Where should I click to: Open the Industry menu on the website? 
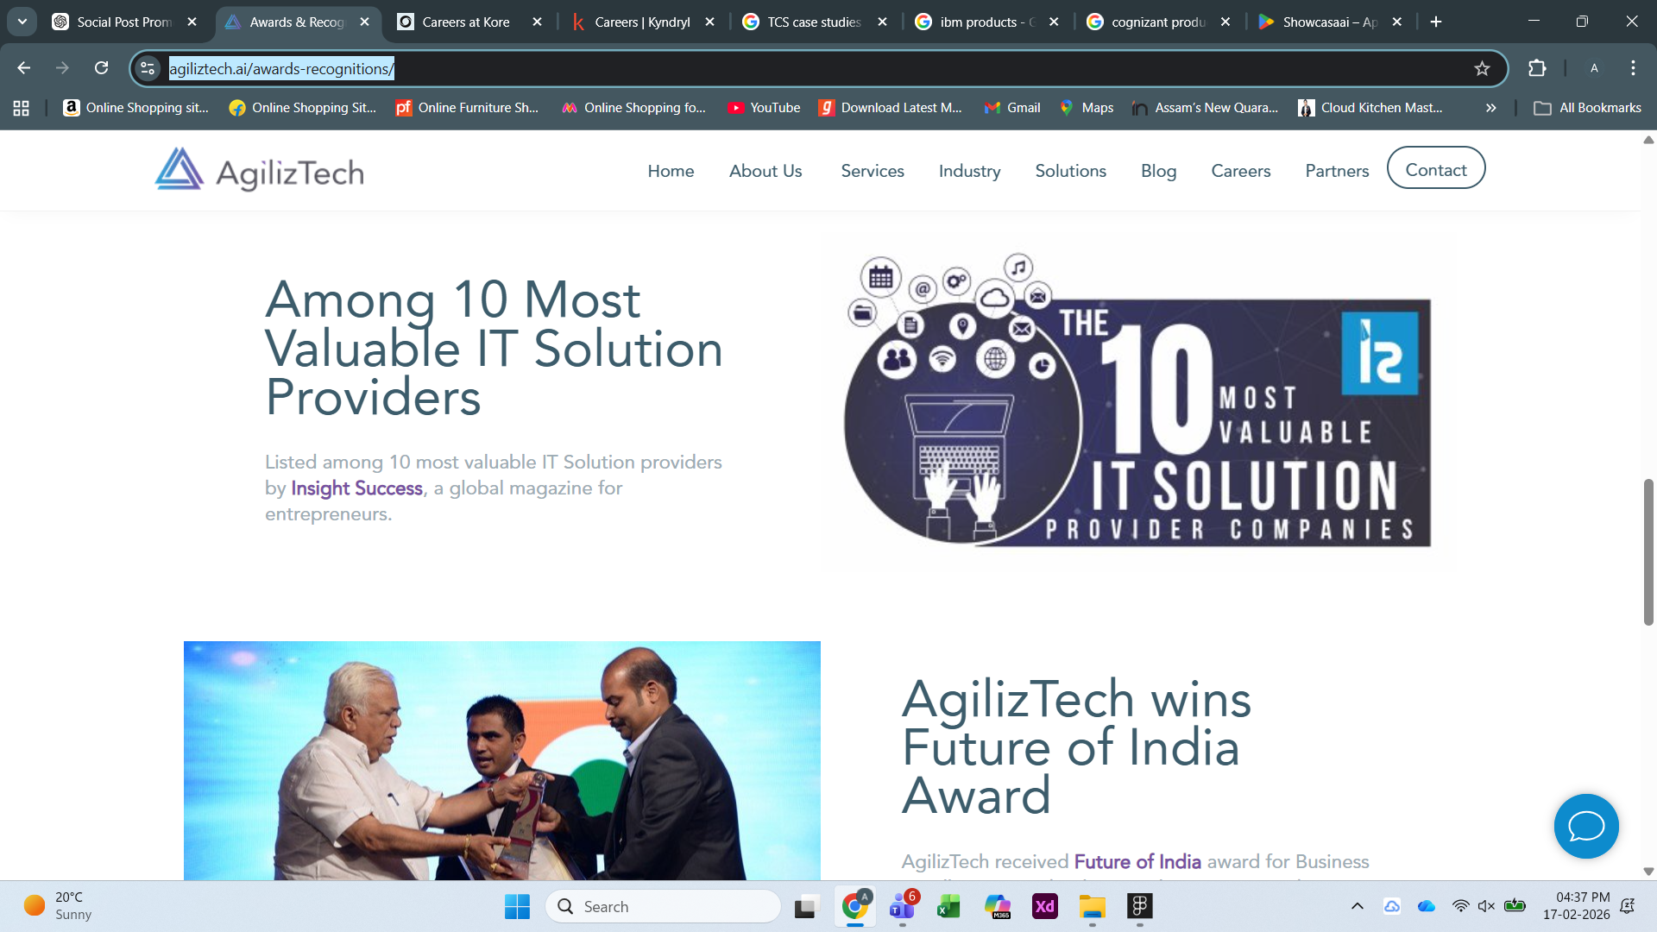(x=969, y=171)
